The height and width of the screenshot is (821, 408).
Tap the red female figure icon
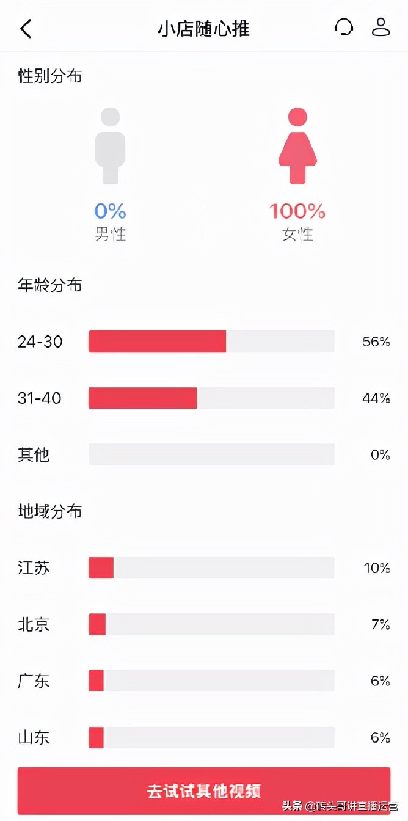pyautogui.click(x=297, y=146)
